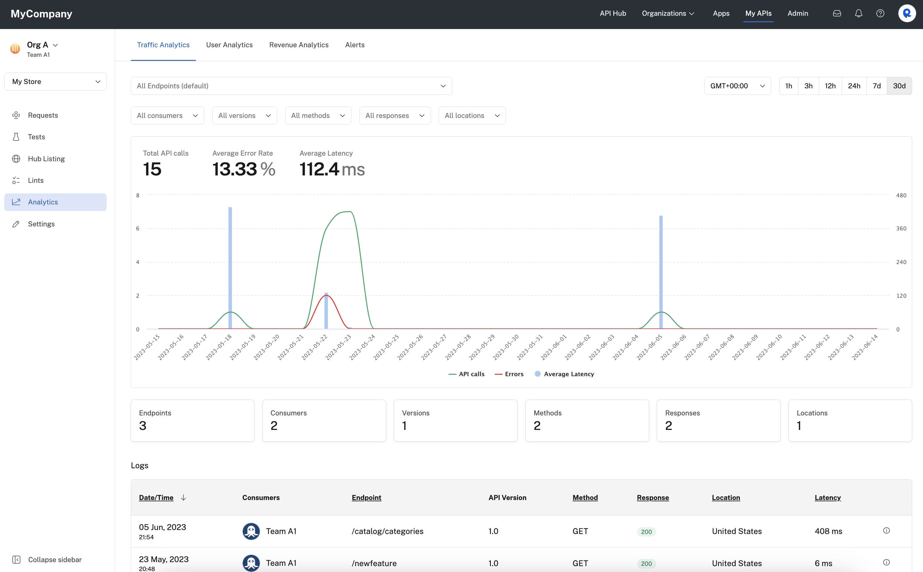The width and height of the screenshot is (923, 572).
Task: Go to Admin in top nav
Action: pyautogui.click(x=797, y=13)
